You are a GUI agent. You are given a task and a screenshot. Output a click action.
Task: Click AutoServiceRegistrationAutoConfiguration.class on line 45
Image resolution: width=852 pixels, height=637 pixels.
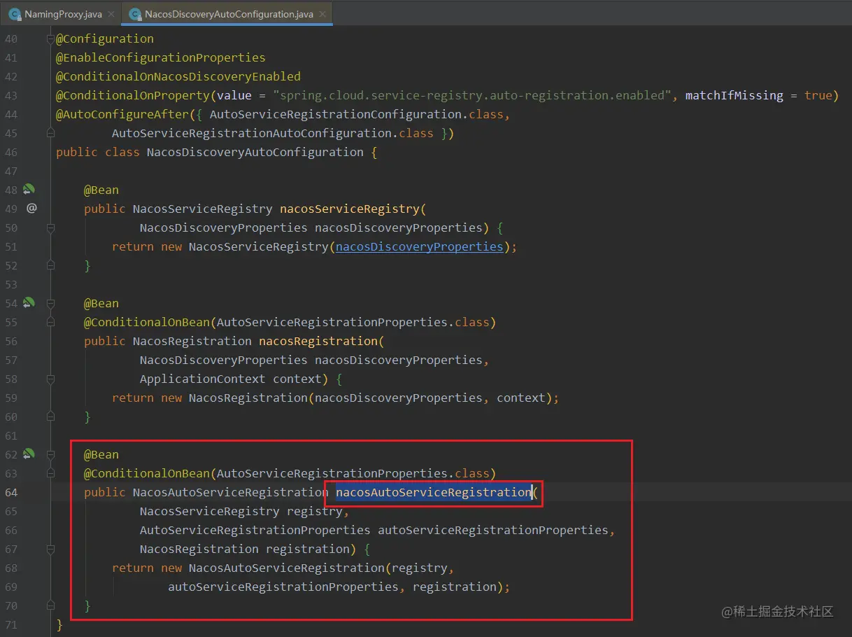pos(273,133)
